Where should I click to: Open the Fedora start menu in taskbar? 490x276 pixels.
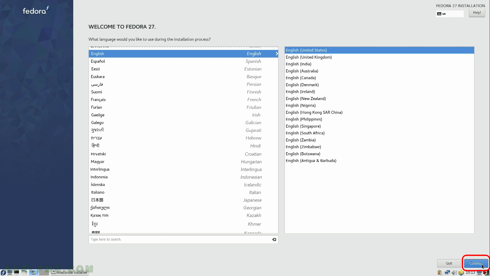click(3, 272)
